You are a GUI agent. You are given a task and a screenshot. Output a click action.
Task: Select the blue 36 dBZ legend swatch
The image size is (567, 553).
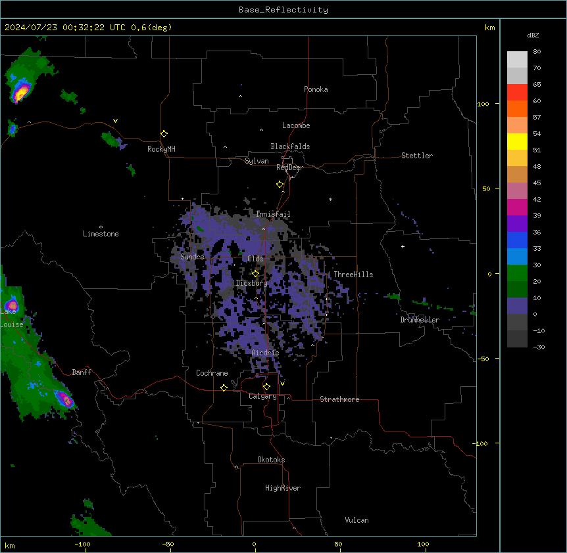point(517,240)
